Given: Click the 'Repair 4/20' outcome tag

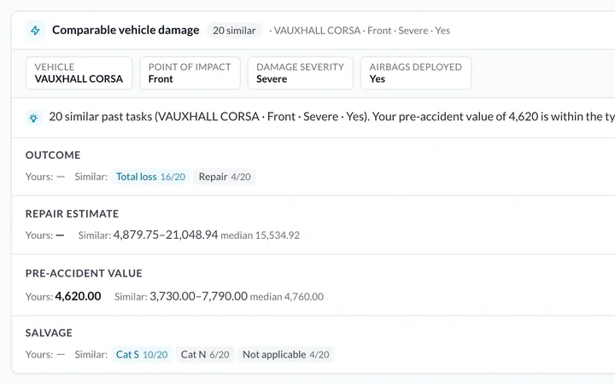Looking at the screenshot, I should click(x=225, y=177).
